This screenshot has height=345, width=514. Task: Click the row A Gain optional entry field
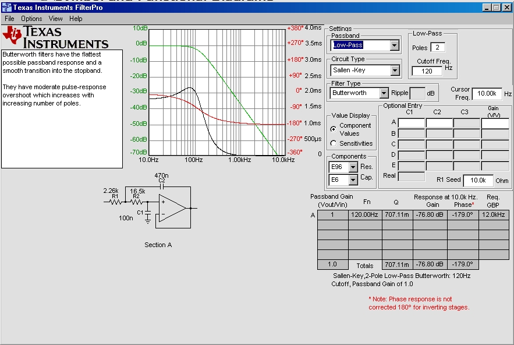coord(495,123)
